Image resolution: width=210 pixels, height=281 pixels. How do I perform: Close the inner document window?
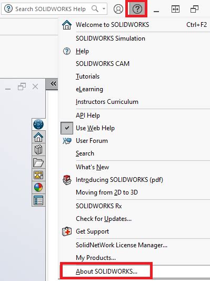tap(35, 86)
